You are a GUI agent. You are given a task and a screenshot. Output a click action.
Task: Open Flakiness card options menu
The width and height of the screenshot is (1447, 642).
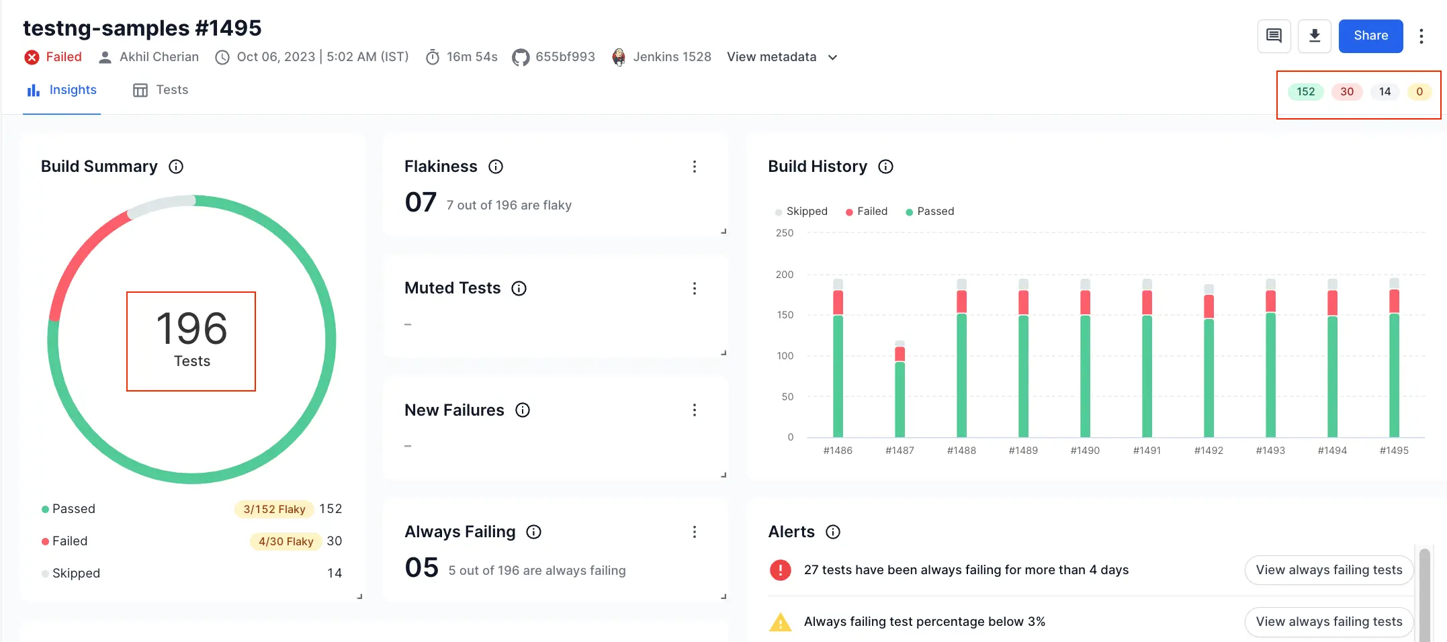click(x=694, y=167)
